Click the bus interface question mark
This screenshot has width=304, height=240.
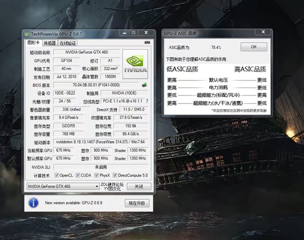click(147, 101)
